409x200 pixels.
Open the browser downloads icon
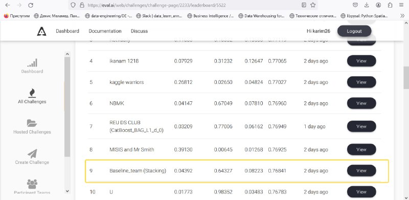coord(367,5)
